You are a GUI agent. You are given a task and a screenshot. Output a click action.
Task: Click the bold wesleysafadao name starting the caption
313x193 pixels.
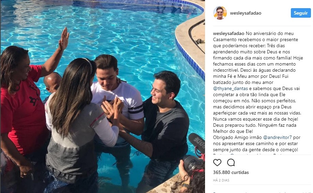pyautogui.click(x=229, y=33)
